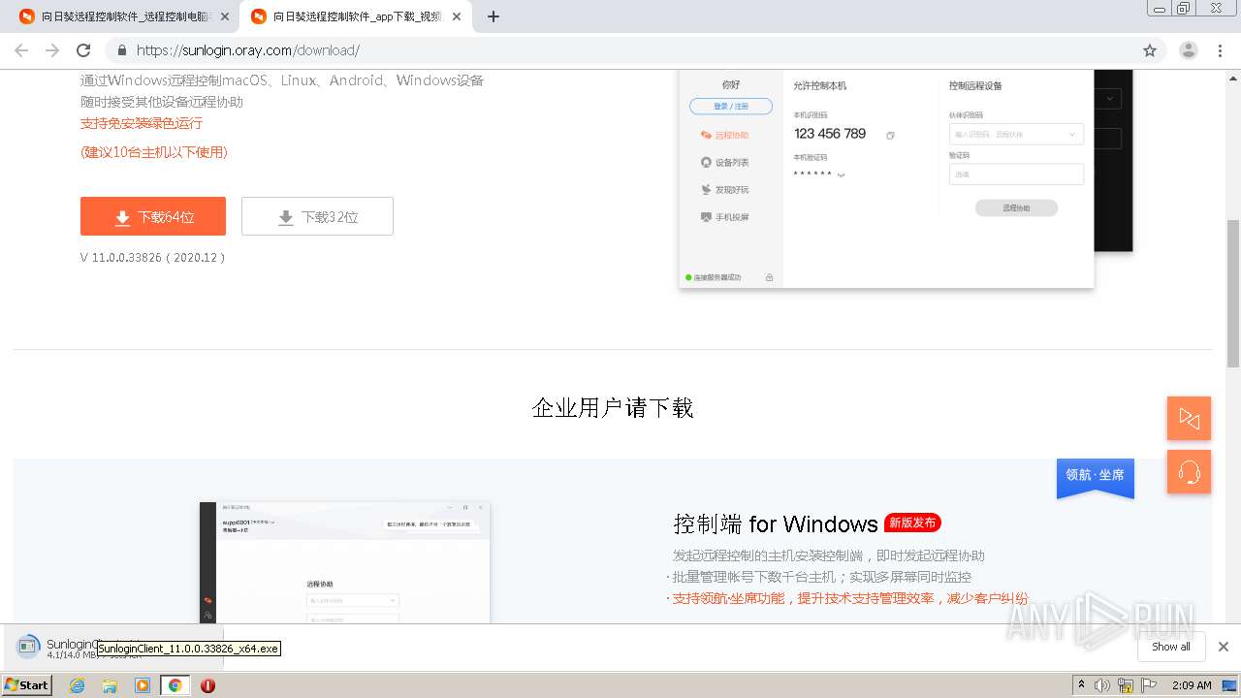Click the address bar URL
Viewport: 1241px width, 698px height.
click(248, 50)
